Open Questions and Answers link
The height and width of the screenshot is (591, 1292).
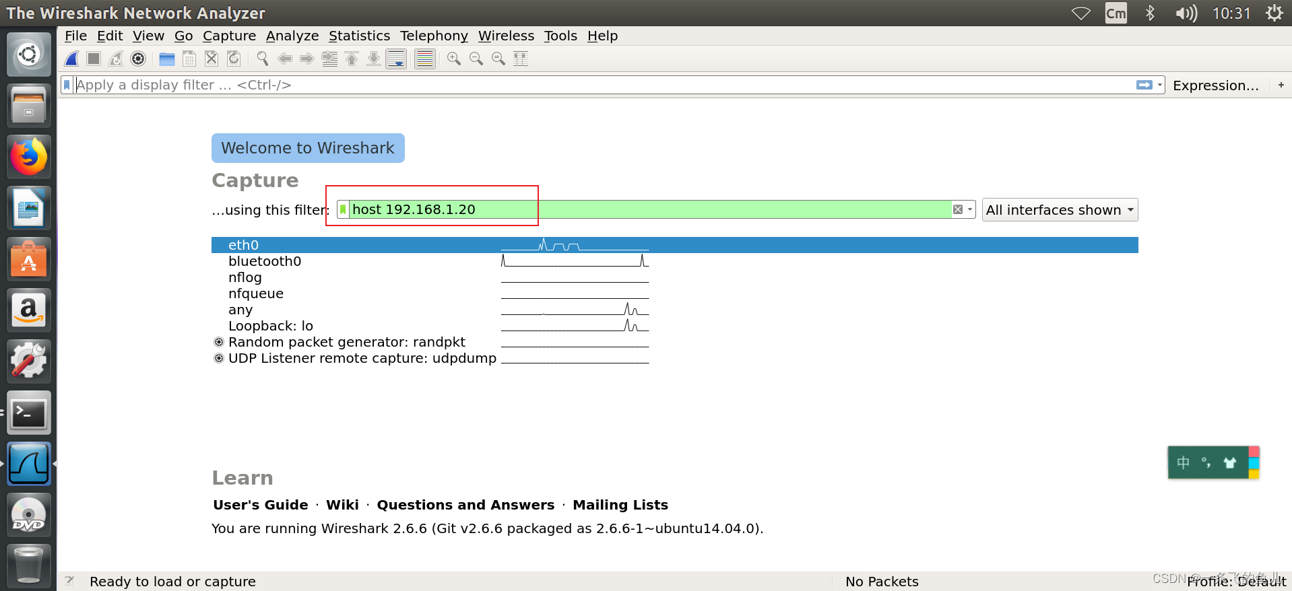pos(465,505)
